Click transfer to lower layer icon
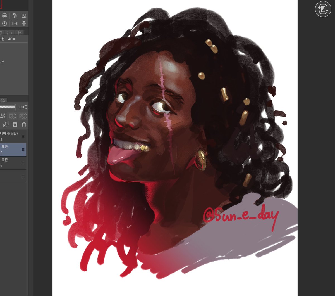335x296 pixels. (x=6, y=125)
